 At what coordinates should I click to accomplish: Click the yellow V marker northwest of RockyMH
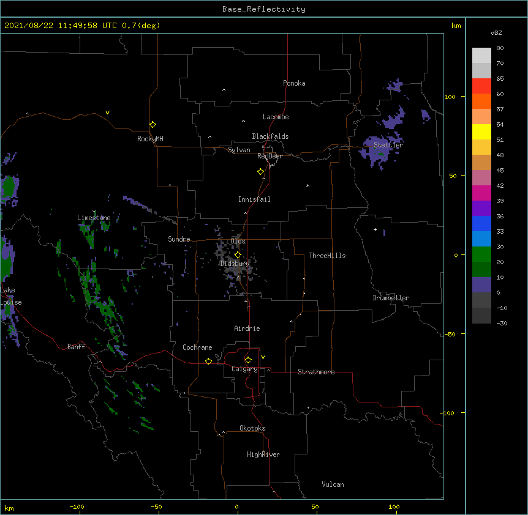pos(107,113)
